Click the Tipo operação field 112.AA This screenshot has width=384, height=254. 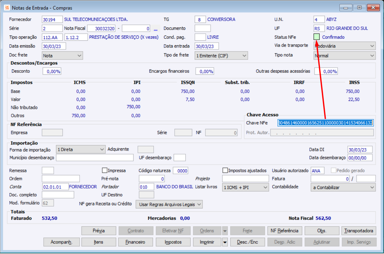pos(52,37)
